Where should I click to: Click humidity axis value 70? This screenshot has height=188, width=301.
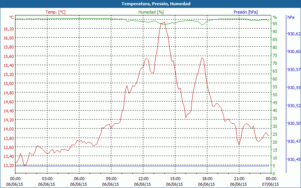(x=275, y=63)
